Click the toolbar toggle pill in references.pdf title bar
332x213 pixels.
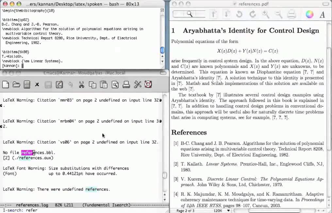[x=326, y=4]
